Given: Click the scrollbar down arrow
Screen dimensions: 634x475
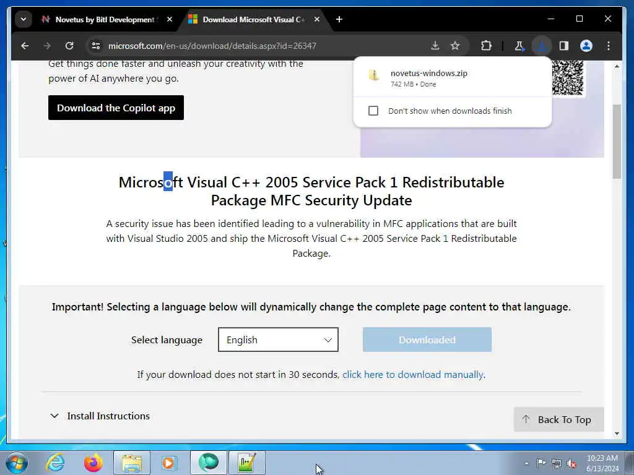Looking at the screenshot, I should click(x=617, y=434).
